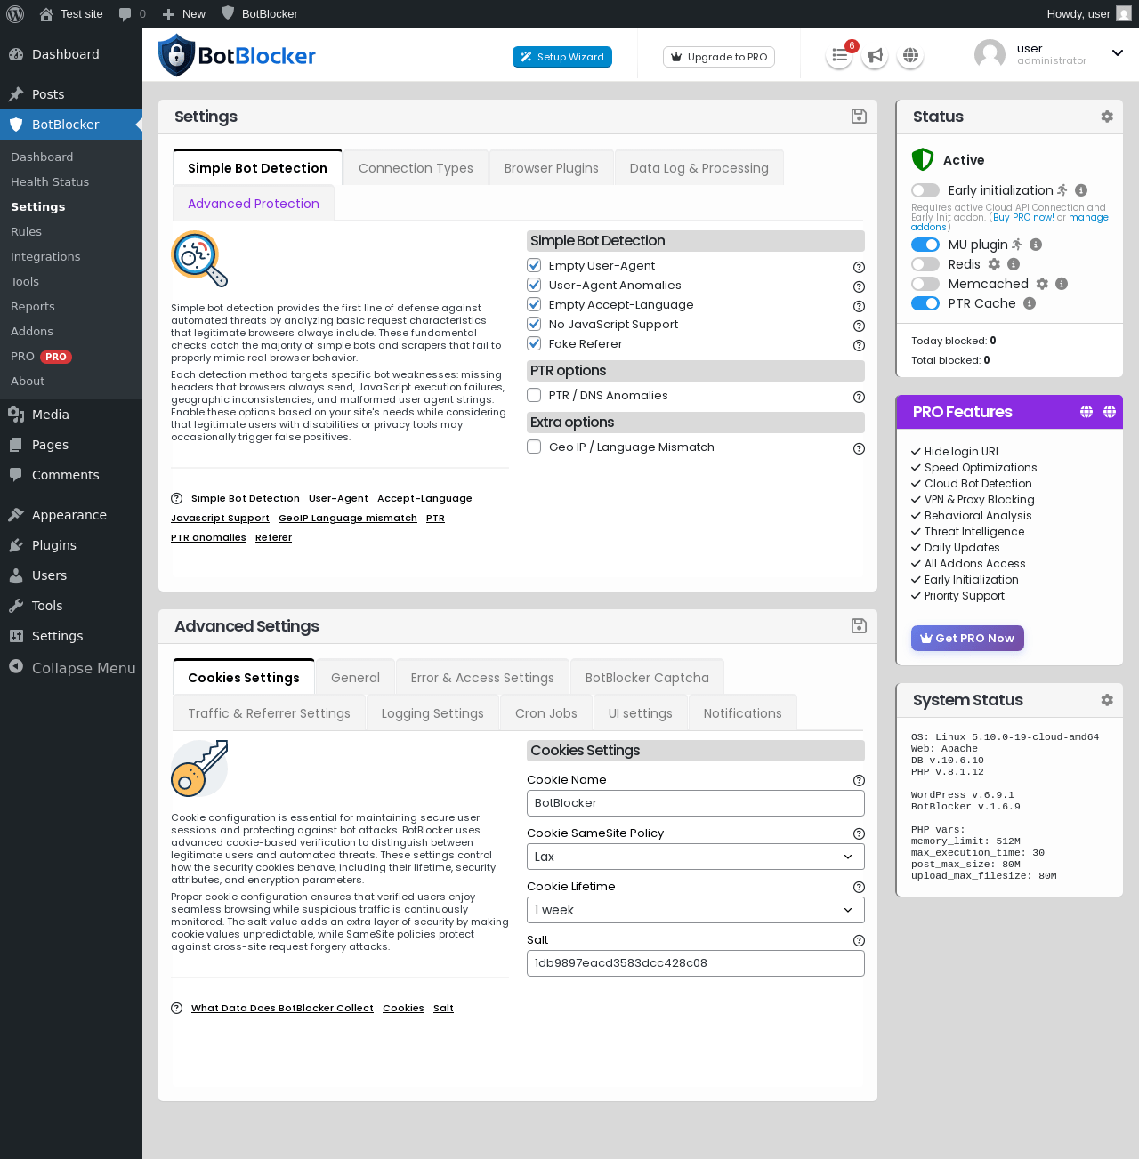This screenshot has height=1159, width=1139.
Task: Open BotBlocker Captcha tab
Action: 647,678
